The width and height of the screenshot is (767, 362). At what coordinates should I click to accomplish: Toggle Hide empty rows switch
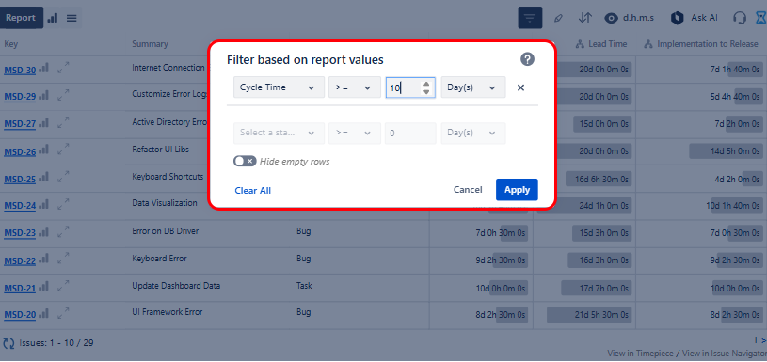point(245,161)
